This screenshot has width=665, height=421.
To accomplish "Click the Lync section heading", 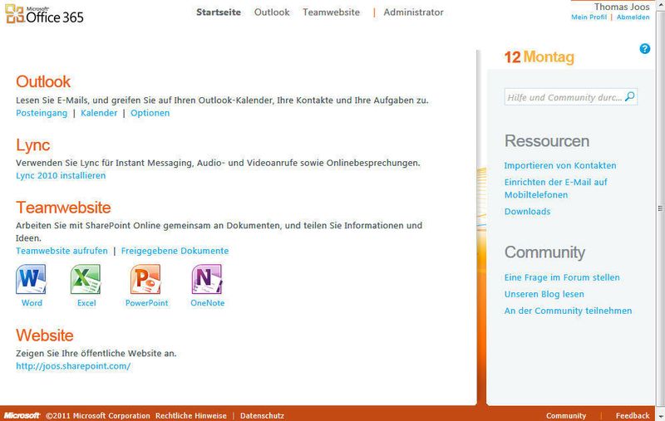I will (33, 144).
